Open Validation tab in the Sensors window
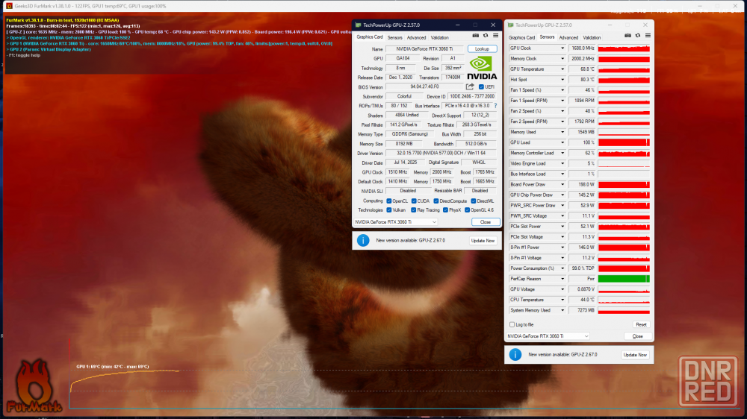747x419 pixels. (x=592, y=37)
